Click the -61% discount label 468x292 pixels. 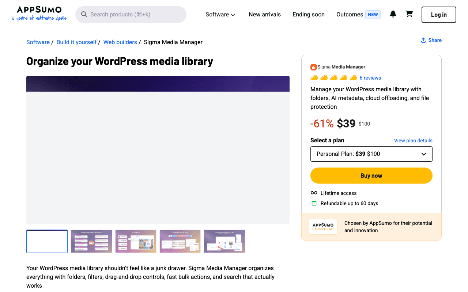(322, 124)
